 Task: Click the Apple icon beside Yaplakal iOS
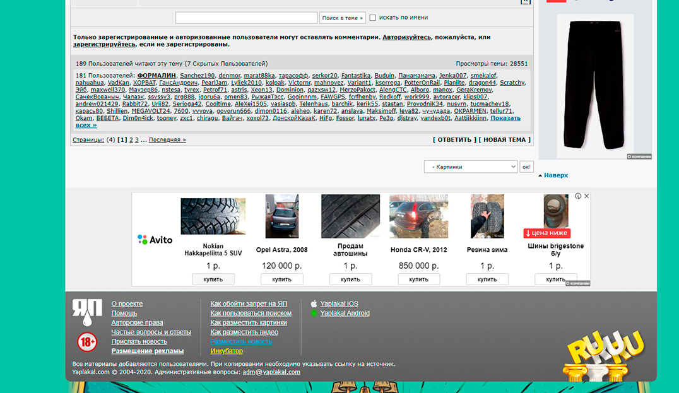pyautogui.click(x=314, y=303)
